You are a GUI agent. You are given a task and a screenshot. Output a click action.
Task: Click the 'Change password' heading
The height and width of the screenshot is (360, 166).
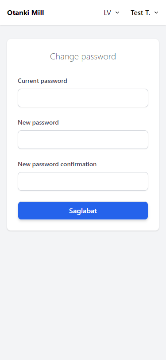pos(83,56)
